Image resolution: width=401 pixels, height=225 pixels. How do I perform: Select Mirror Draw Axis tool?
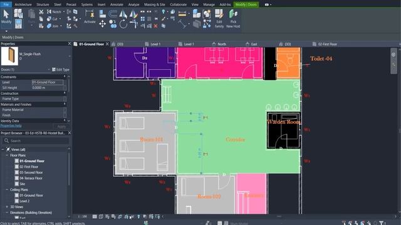(x=133, y=14)
